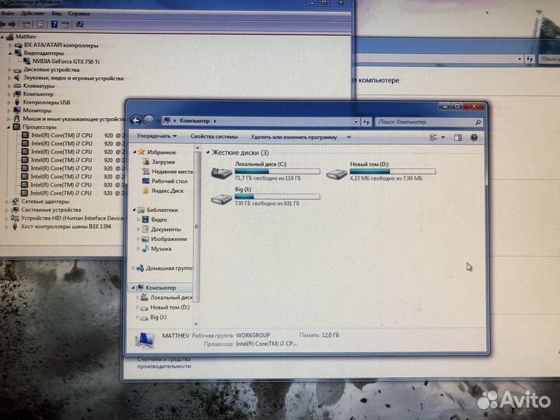Select the last Intel Core i7 CPU entry
560x420 pixels.
[x=61, y=193]
